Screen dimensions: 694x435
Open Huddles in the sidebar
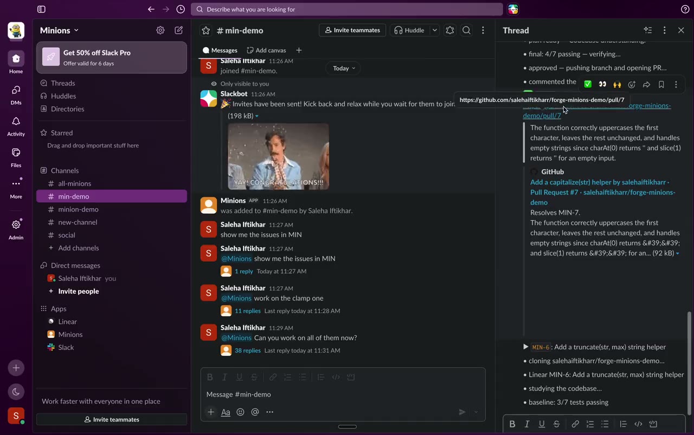pyautogui.click(x=112, y=96)
